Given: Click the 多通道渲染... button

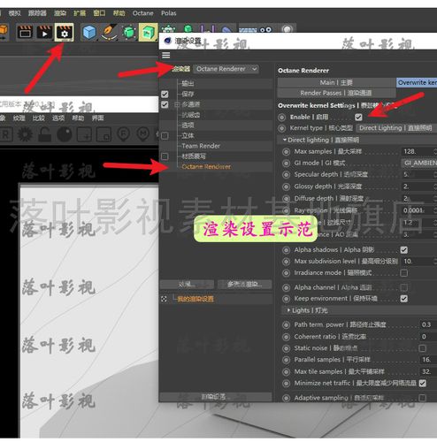Looking at the screenshot, I should (244, 285).
